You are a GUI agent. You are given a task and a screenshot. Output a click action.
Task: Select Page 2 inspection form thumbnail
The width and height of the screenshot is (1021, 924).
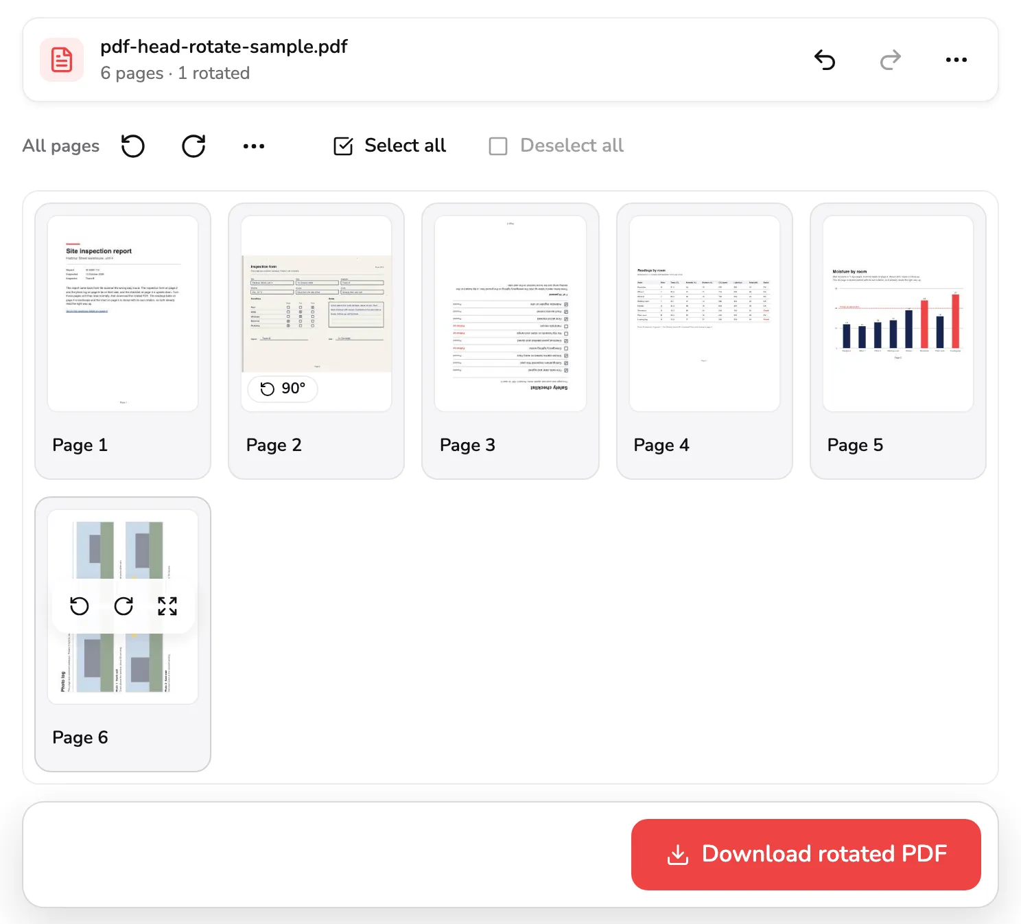tap(316, 314)
